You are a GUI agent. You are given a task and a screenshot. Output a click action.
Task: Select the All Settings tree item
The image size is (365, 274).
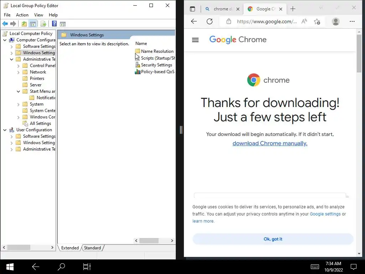40,123
